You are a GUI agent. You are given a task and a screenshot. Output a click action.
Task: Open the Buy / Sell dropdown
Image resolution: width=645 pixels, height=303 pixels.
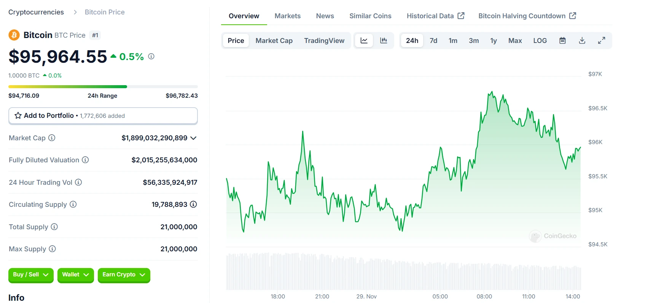coord(31,275)
